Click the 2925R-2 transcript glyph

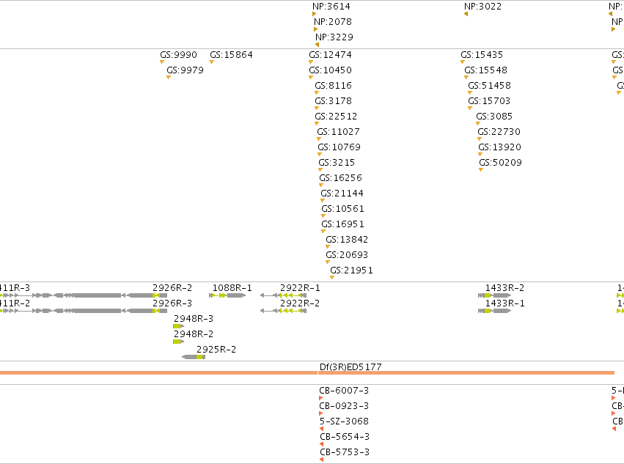click(194, 357)
